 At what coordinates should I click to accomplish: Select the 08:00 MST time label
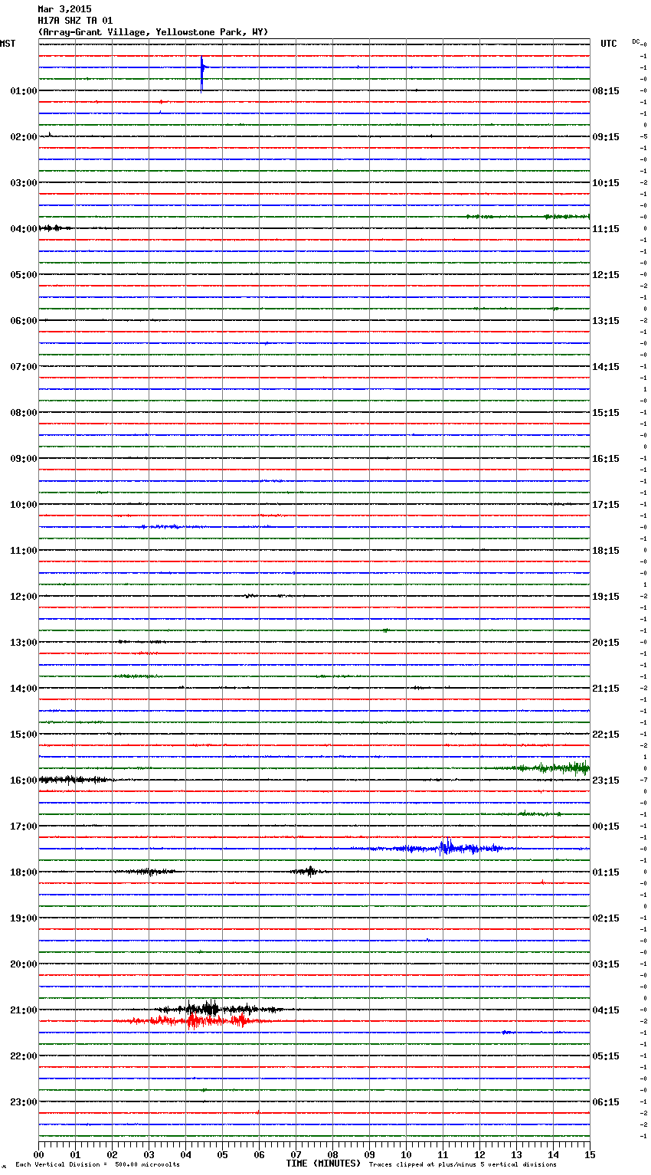click(24, 413)
